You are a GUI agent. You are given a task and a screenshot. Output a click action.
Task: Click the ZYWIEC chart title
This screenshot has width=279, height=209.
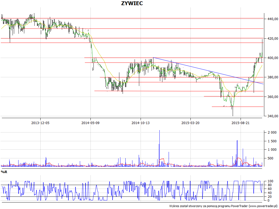click(132, 3)
